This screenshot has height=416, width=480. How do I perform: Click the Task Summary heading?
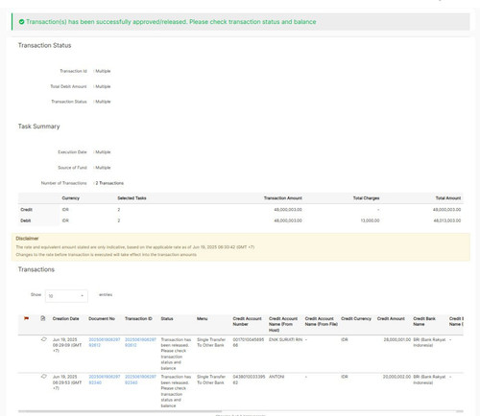click(38, 127)
